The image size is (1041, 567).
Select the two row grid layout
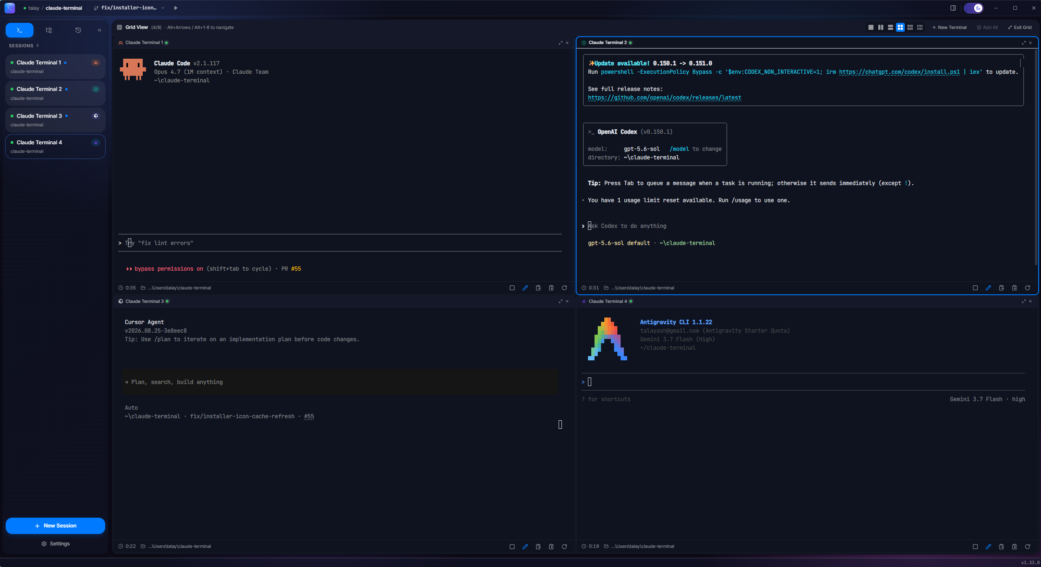tap(891, 27)
